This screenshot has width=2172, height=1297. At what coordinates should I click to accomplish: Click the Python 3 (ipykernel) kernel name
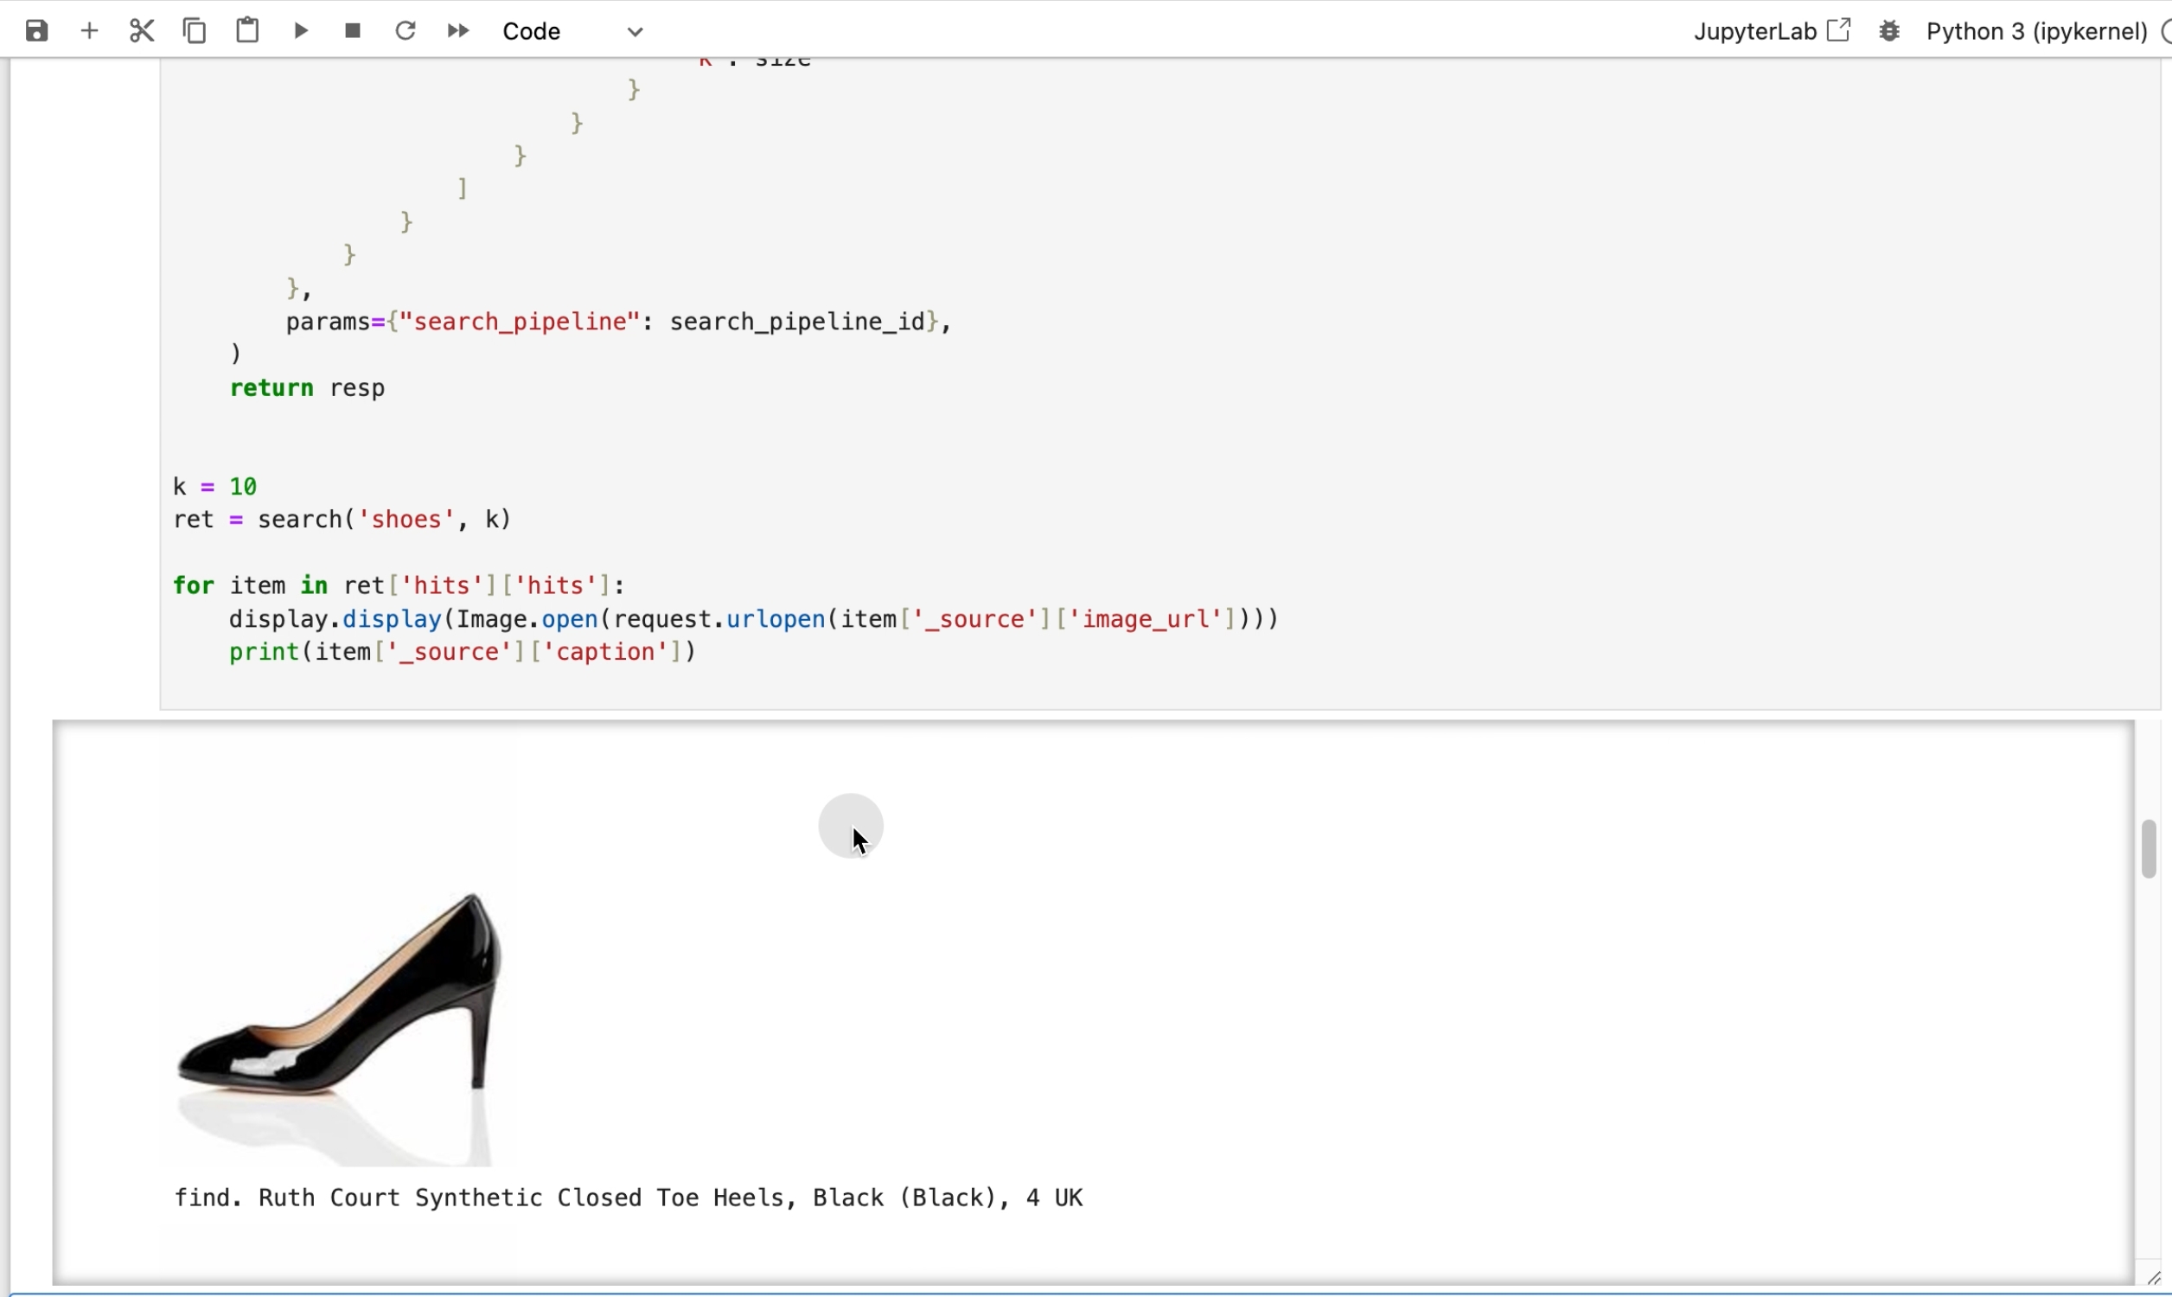point(2035,31)
